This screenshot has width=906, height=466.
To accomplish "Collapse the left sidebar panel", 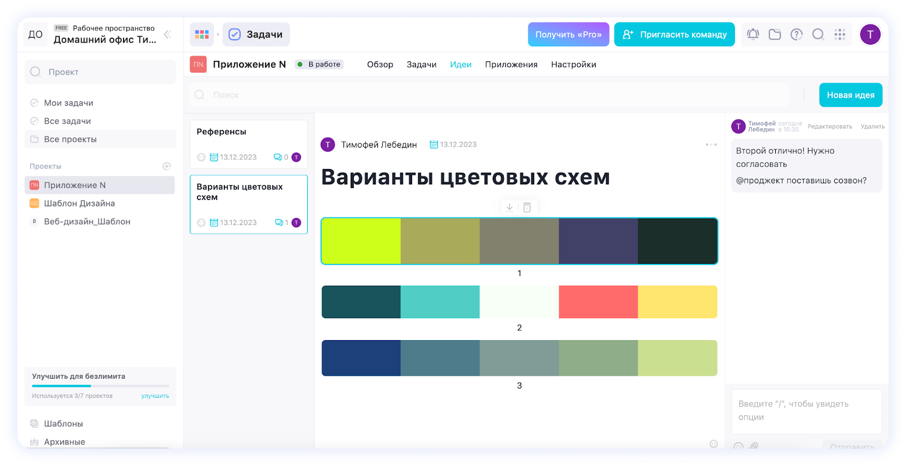I will point(168,34).
